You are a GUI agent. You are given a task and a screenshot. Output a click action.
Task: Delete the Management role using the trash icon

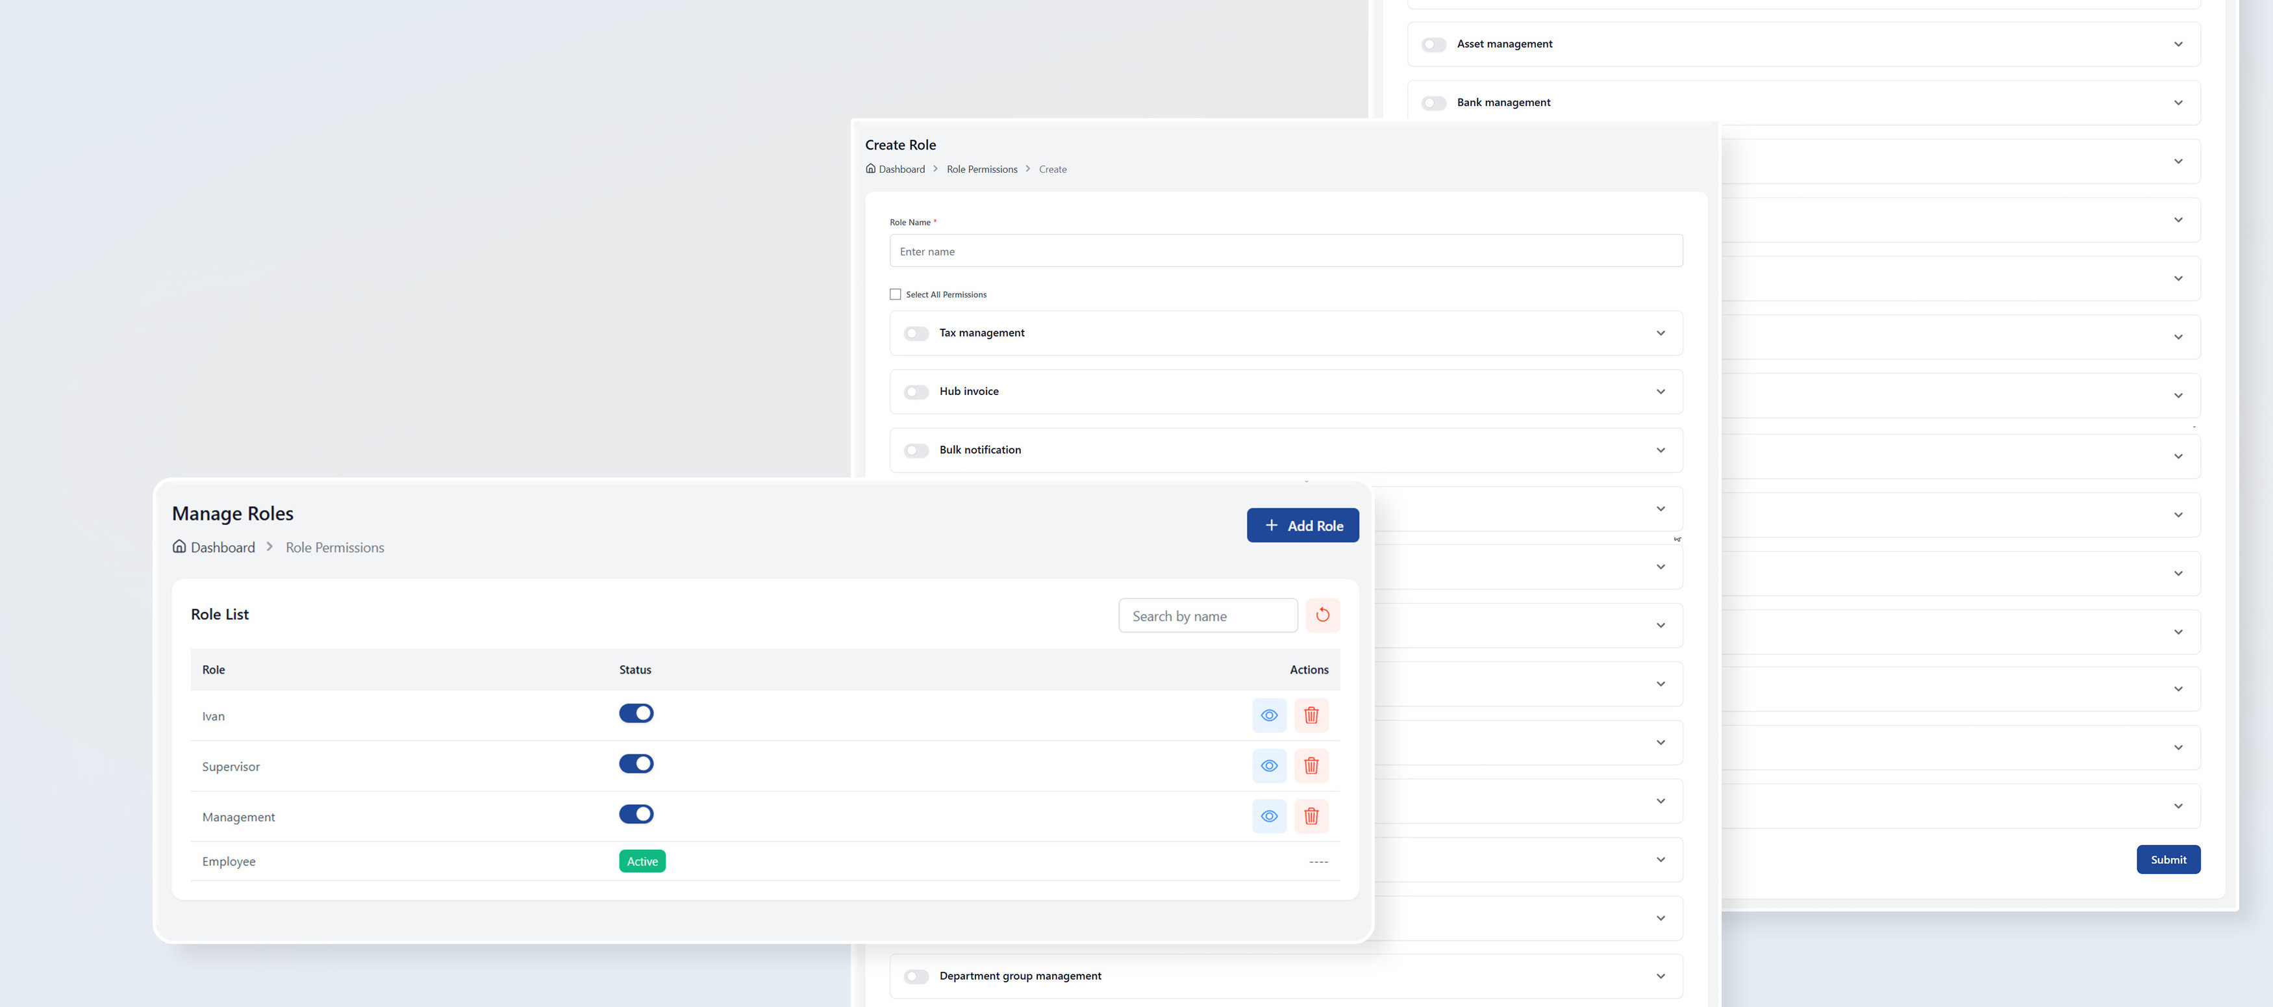pos(1311,817)
